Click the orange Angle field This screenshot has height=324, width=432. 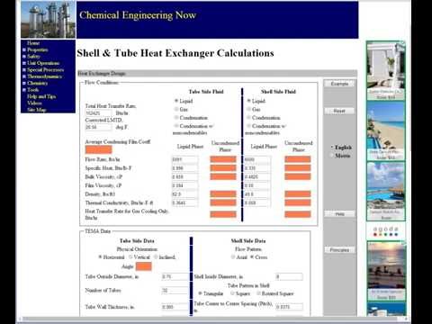143,266
